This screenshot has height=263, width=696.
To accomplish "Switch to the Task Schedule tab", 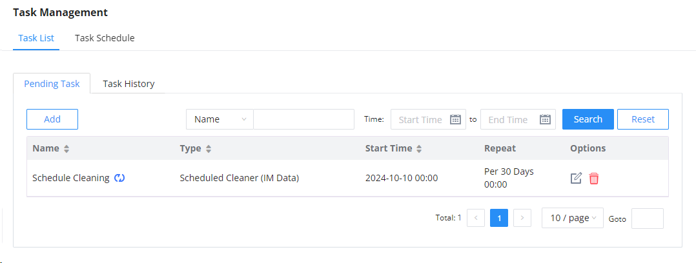I will point(105,38).
